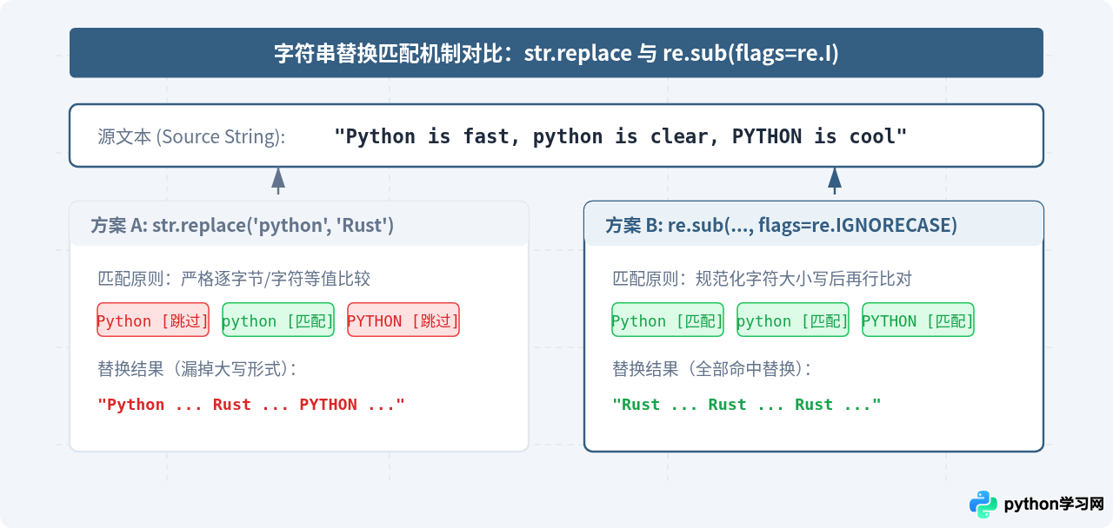This screenshot has height=528, width=1113.
Task: Click the Python logo icon
Action: point(983,504)
